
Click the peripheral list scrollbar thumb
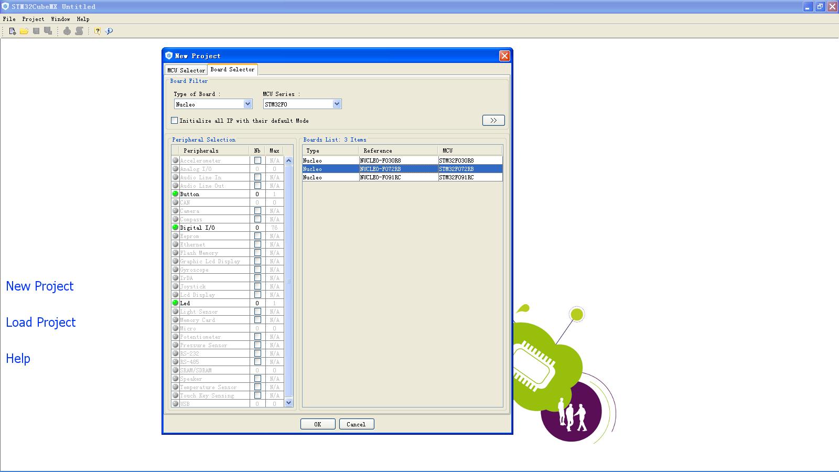click(288, 281)
